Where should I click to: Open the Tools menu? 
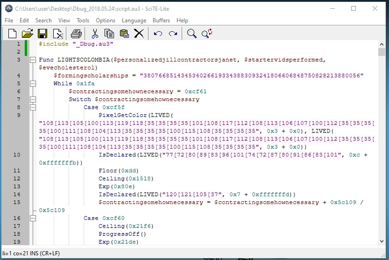point(83,21)
